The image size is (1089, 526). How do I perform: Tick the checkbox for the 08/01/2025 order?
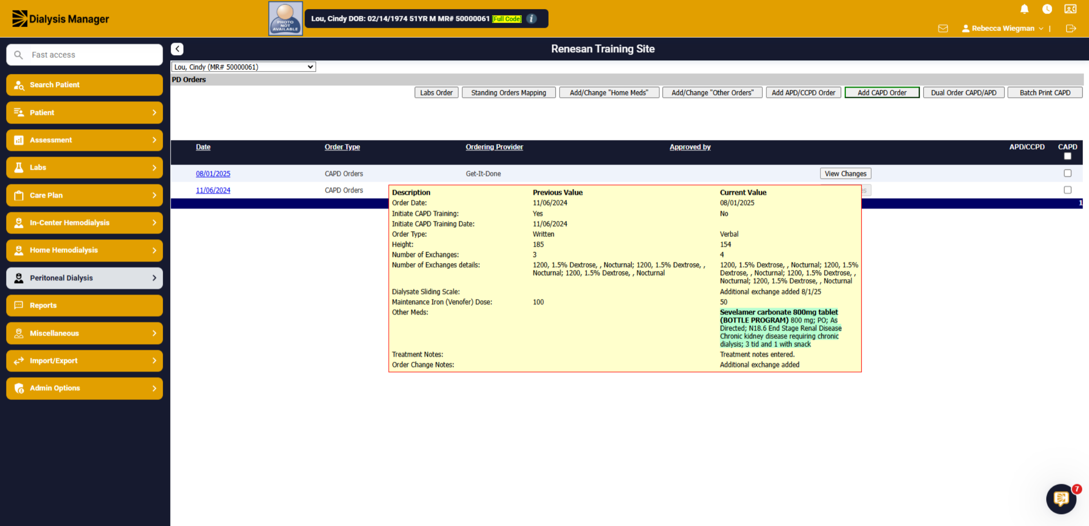coord(1067,173)
